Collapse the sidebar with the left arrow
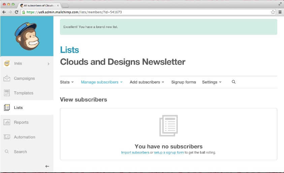284x173 pixels. coord(47,166)
